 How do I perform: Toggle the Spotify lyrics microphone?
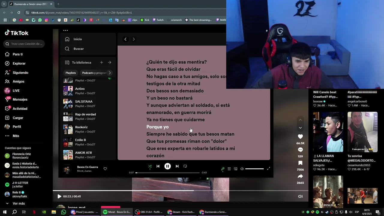coord(223,169)
